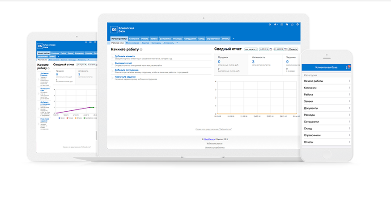Image resolution: width=391 pixels, height=218 pixels.
Task: Open the Справочники tab on laptop
Action: (213, 38)
